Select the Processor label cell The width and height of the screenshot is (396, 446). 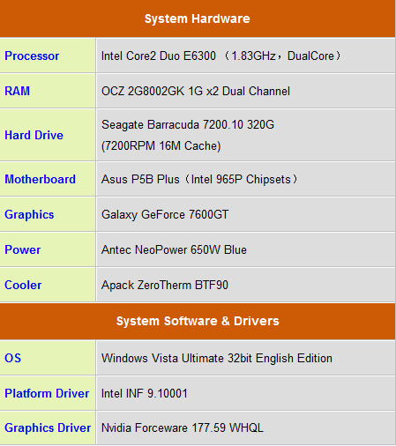tap(48, 56)
